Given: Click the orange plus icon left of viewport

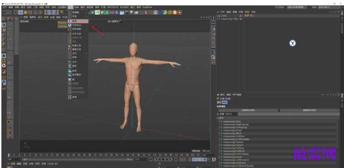Looking at the screenshot, I should 16,19.
